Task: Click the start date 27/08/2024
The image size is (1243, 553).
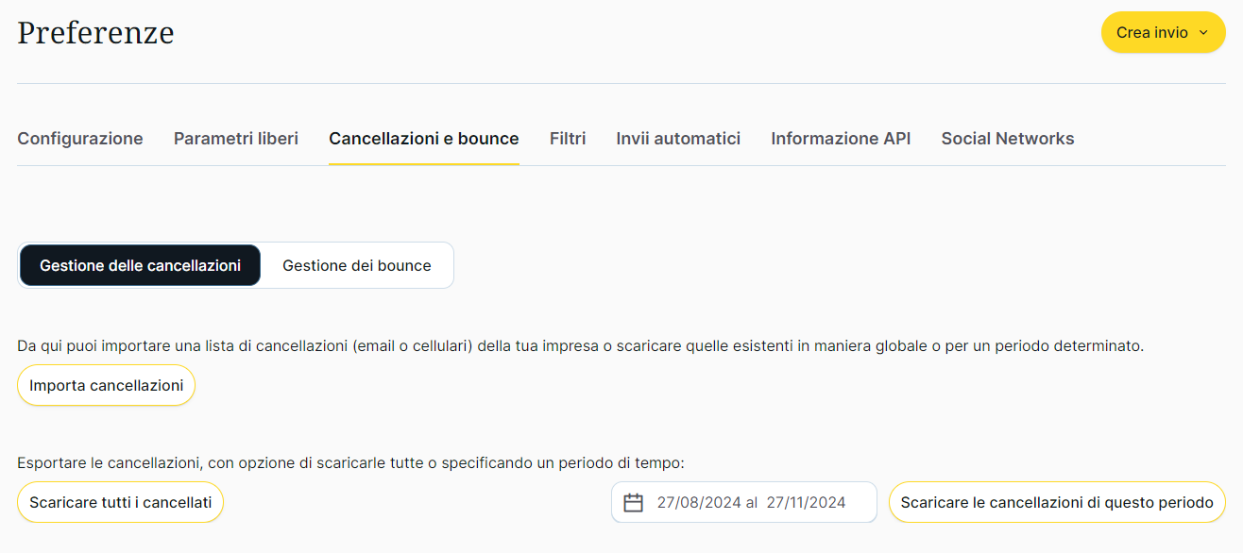Action: (x=699, y=503)
